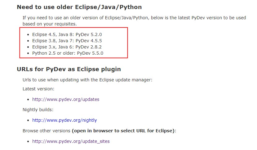The height and width of the screenshot is (150, 257).
Task: Click the bullet beside the updates URL
Action: pyautogui.click(x=29, y=100)
